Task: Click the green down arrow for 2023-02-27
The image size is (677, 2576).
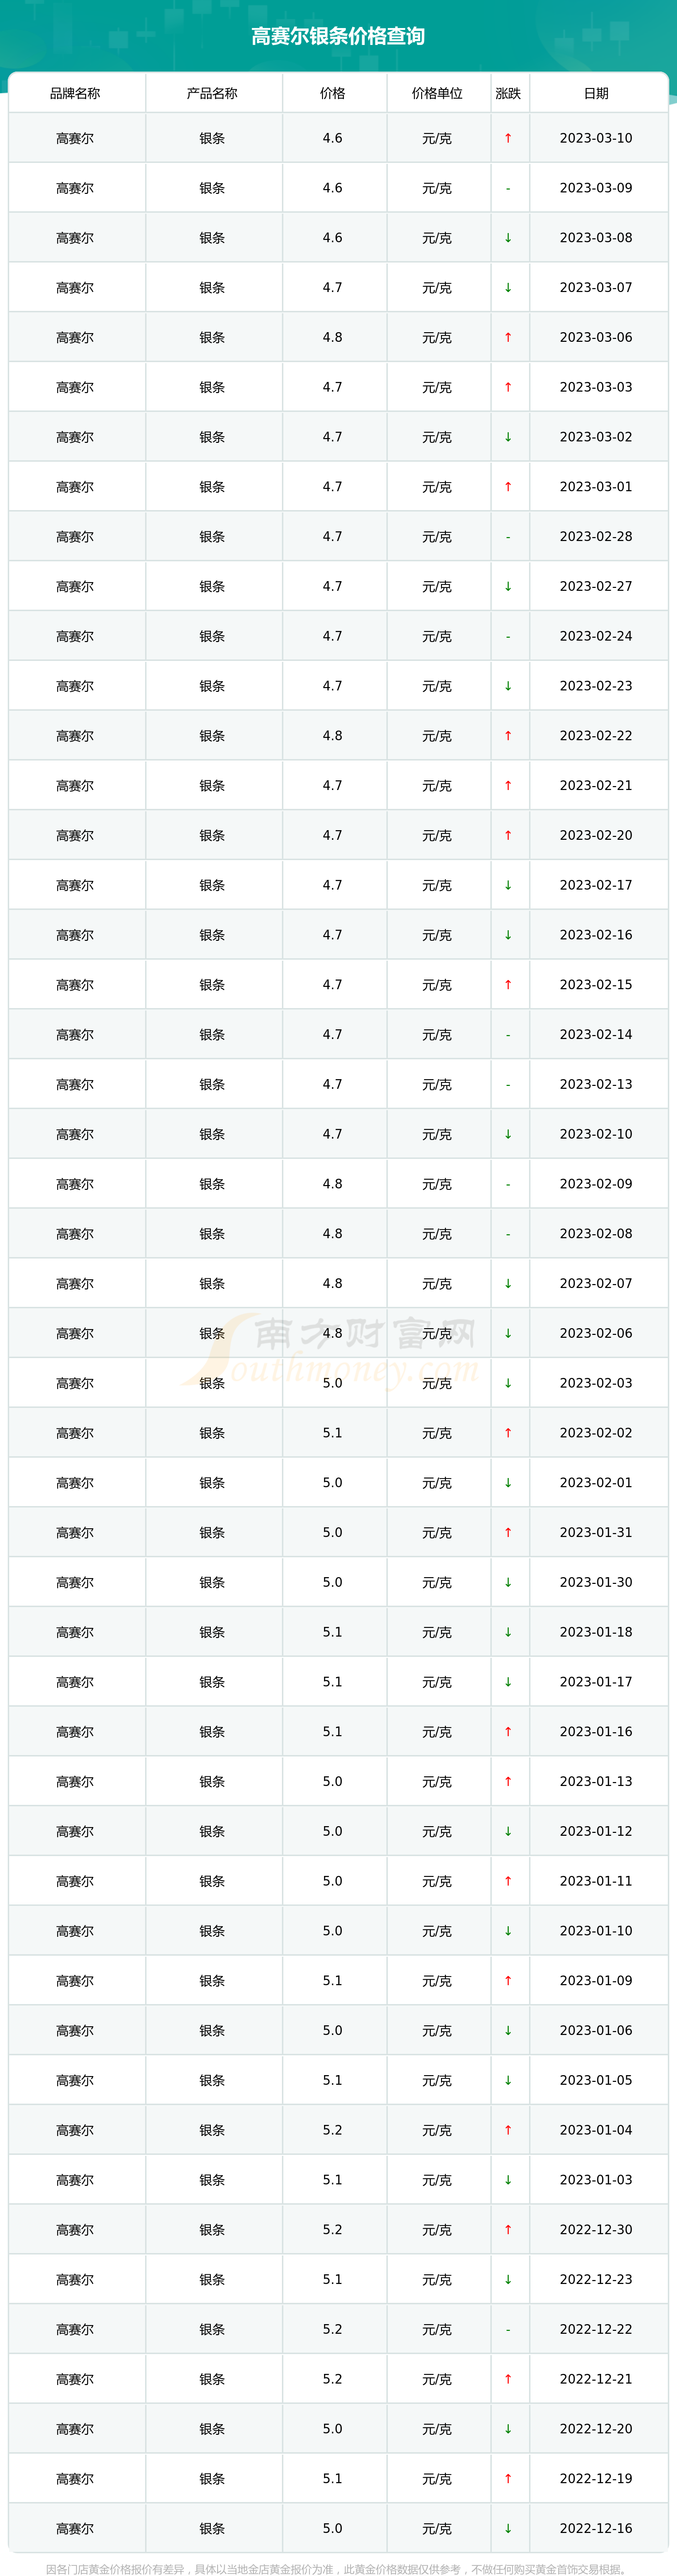Action: click(508, 586)
